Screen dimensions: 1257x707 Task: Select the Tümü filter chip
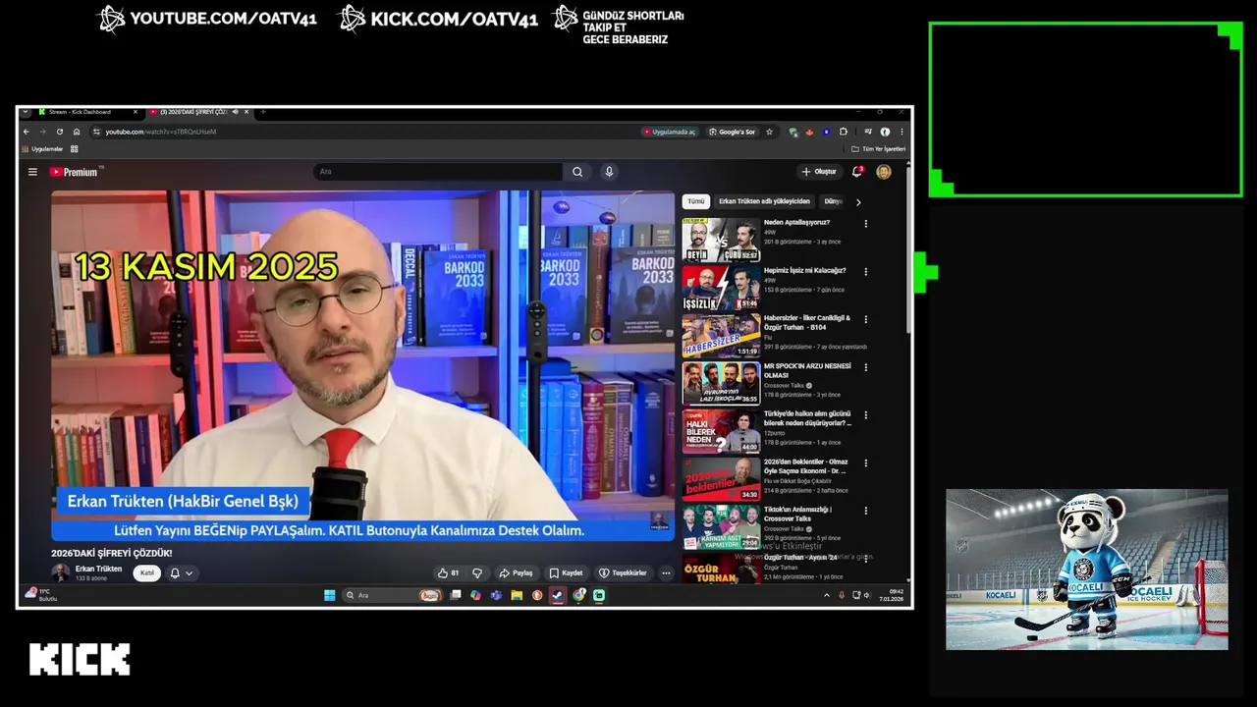coord(695,201)
